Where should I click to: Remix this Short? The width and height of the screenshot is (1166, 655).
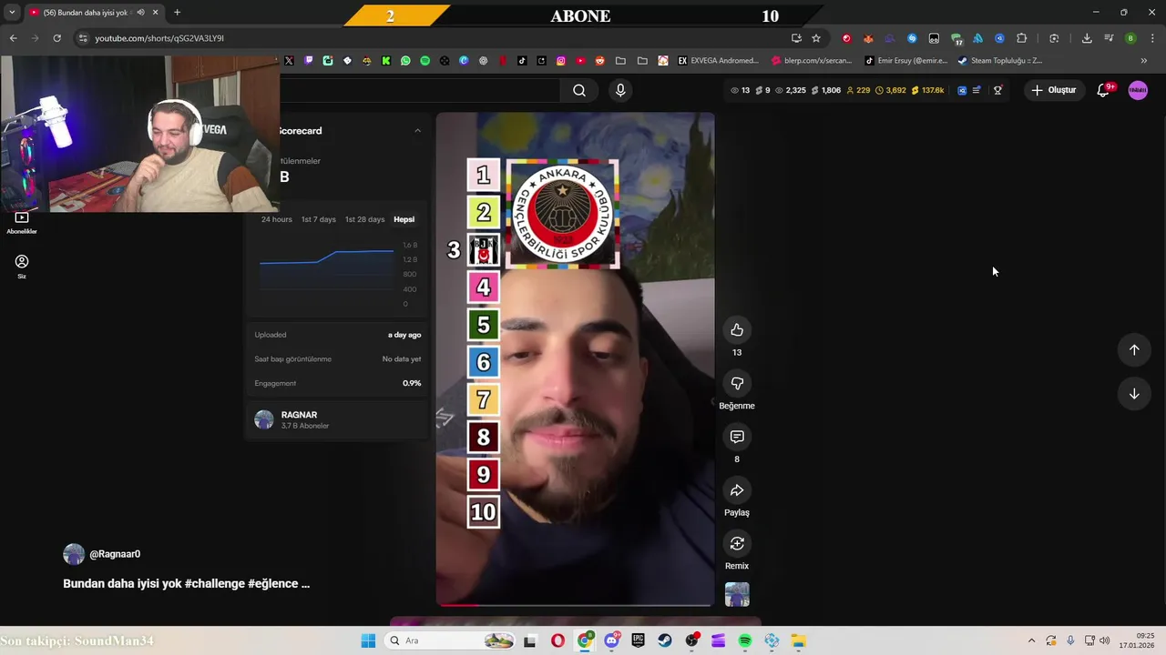tap(737, 543)
